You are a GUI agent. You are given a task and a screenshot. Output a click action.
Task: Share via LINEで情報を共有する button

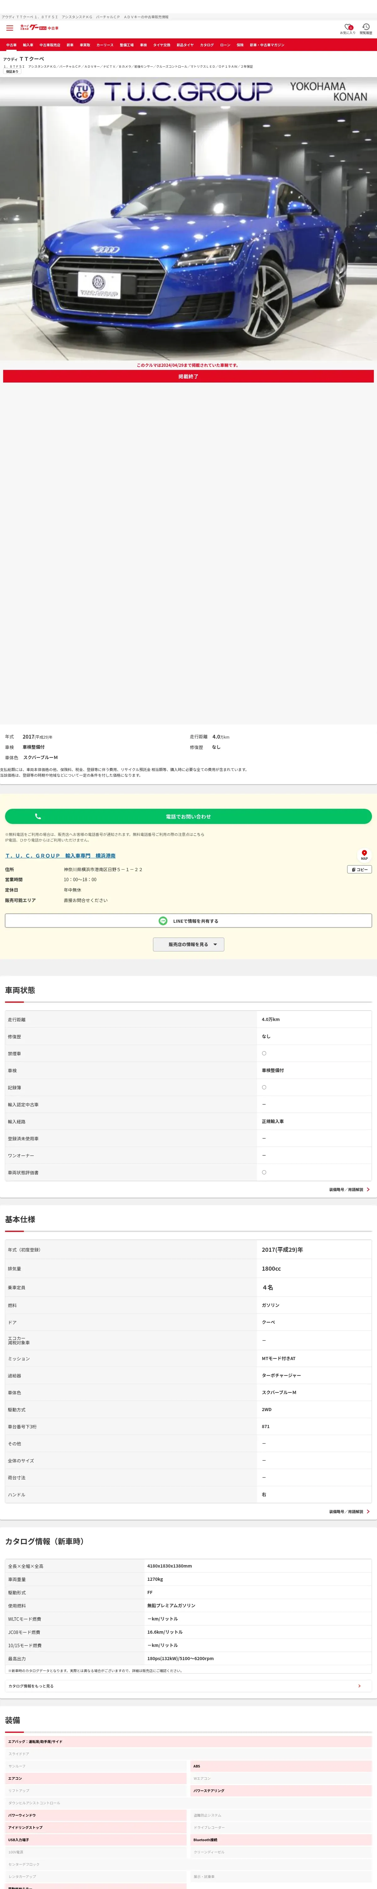tap(188, 921)
